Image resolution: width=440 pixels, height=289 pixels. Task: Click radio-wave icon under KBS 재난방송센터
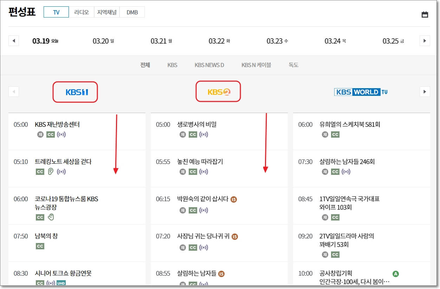pos(62,134)
